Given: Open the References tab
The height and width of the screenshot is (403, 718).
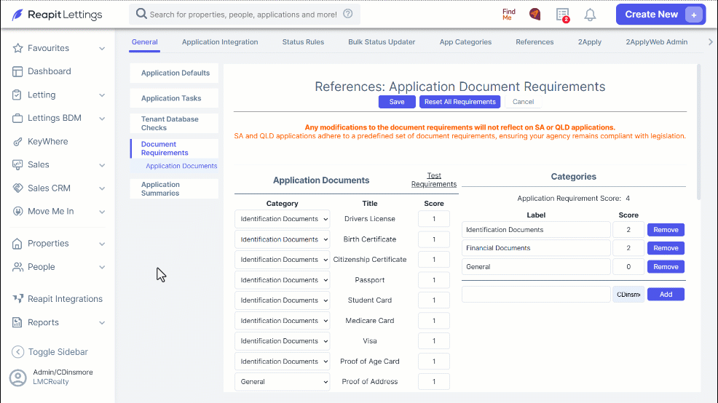Looking at the screenshot, I should coord(534,42).
